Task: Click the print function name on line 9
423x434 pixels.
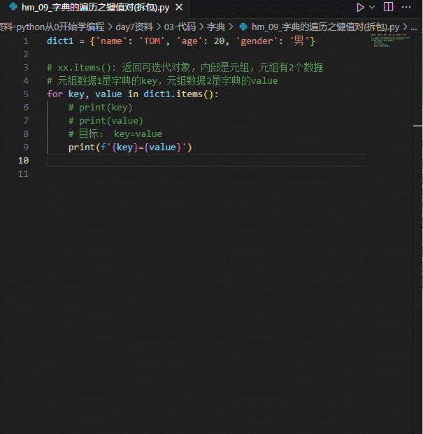Action: (82, 147)
